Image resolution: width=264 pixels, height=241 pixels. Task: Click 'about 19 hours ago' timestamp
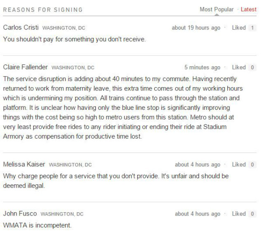[x=196, y=28]
